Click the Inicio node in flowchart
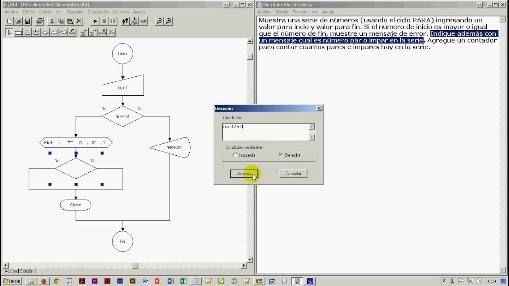Screen dimensions: 509x286 122,54
